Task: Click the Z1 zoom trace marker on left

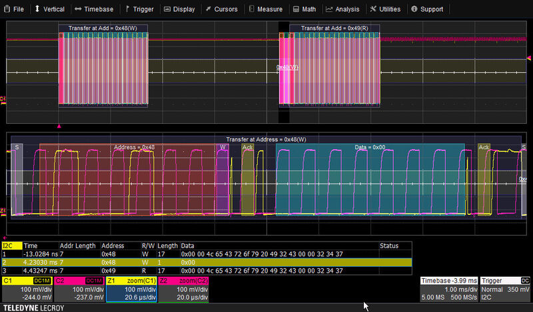Action: pyautogui.click(x=3, y=211)
